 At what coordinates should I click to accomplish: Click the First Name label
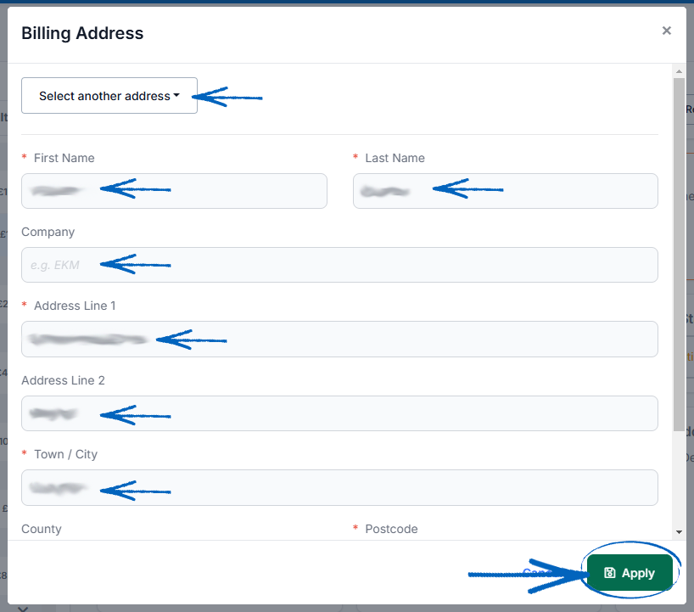pos(64,158)
